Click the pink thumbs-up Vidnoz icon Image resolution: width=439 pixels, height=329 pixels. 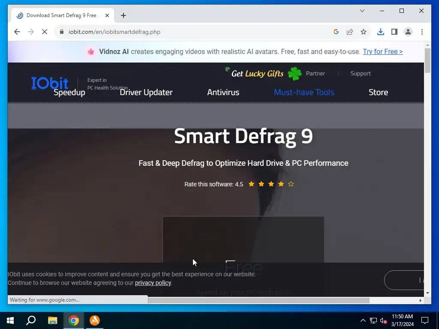click(x=91, y=52)
